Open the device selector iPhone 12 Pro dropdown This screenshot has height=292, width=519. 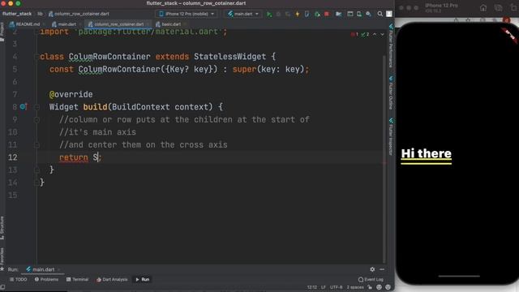[x=187, y=14]
